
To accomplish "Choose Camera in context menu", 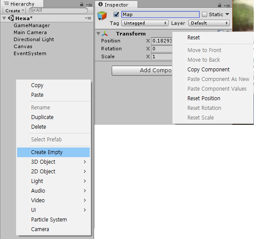I will [53, 229].
